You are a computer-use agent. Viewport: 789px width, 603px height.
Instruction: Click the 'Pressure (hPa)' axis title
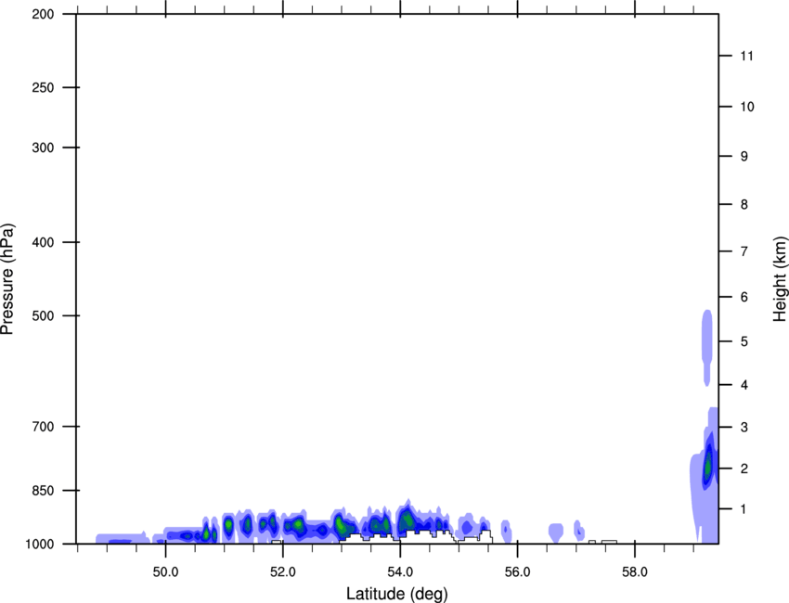pyautogui.click(x=7, y=279)
